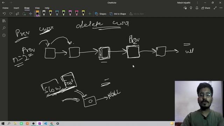Open the Home tab
Screen dimensions: 224x126
coord(5,8)
